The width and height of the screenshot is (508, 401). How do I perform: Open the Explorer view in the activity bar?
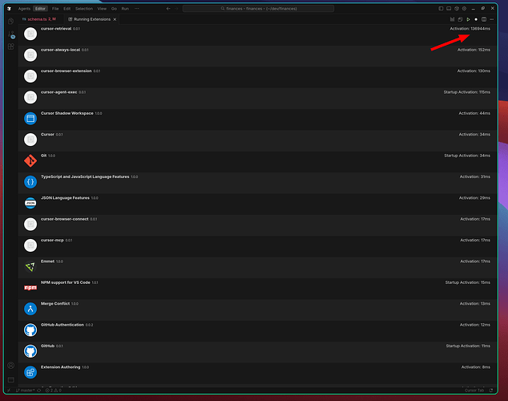point(10,22)
